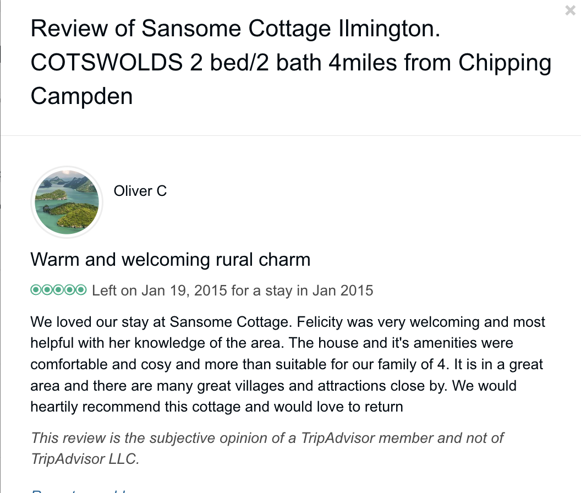Viewport: 581px width, 493px height.
Task: Close the review popup with the X
Action: tap(570, 10)
